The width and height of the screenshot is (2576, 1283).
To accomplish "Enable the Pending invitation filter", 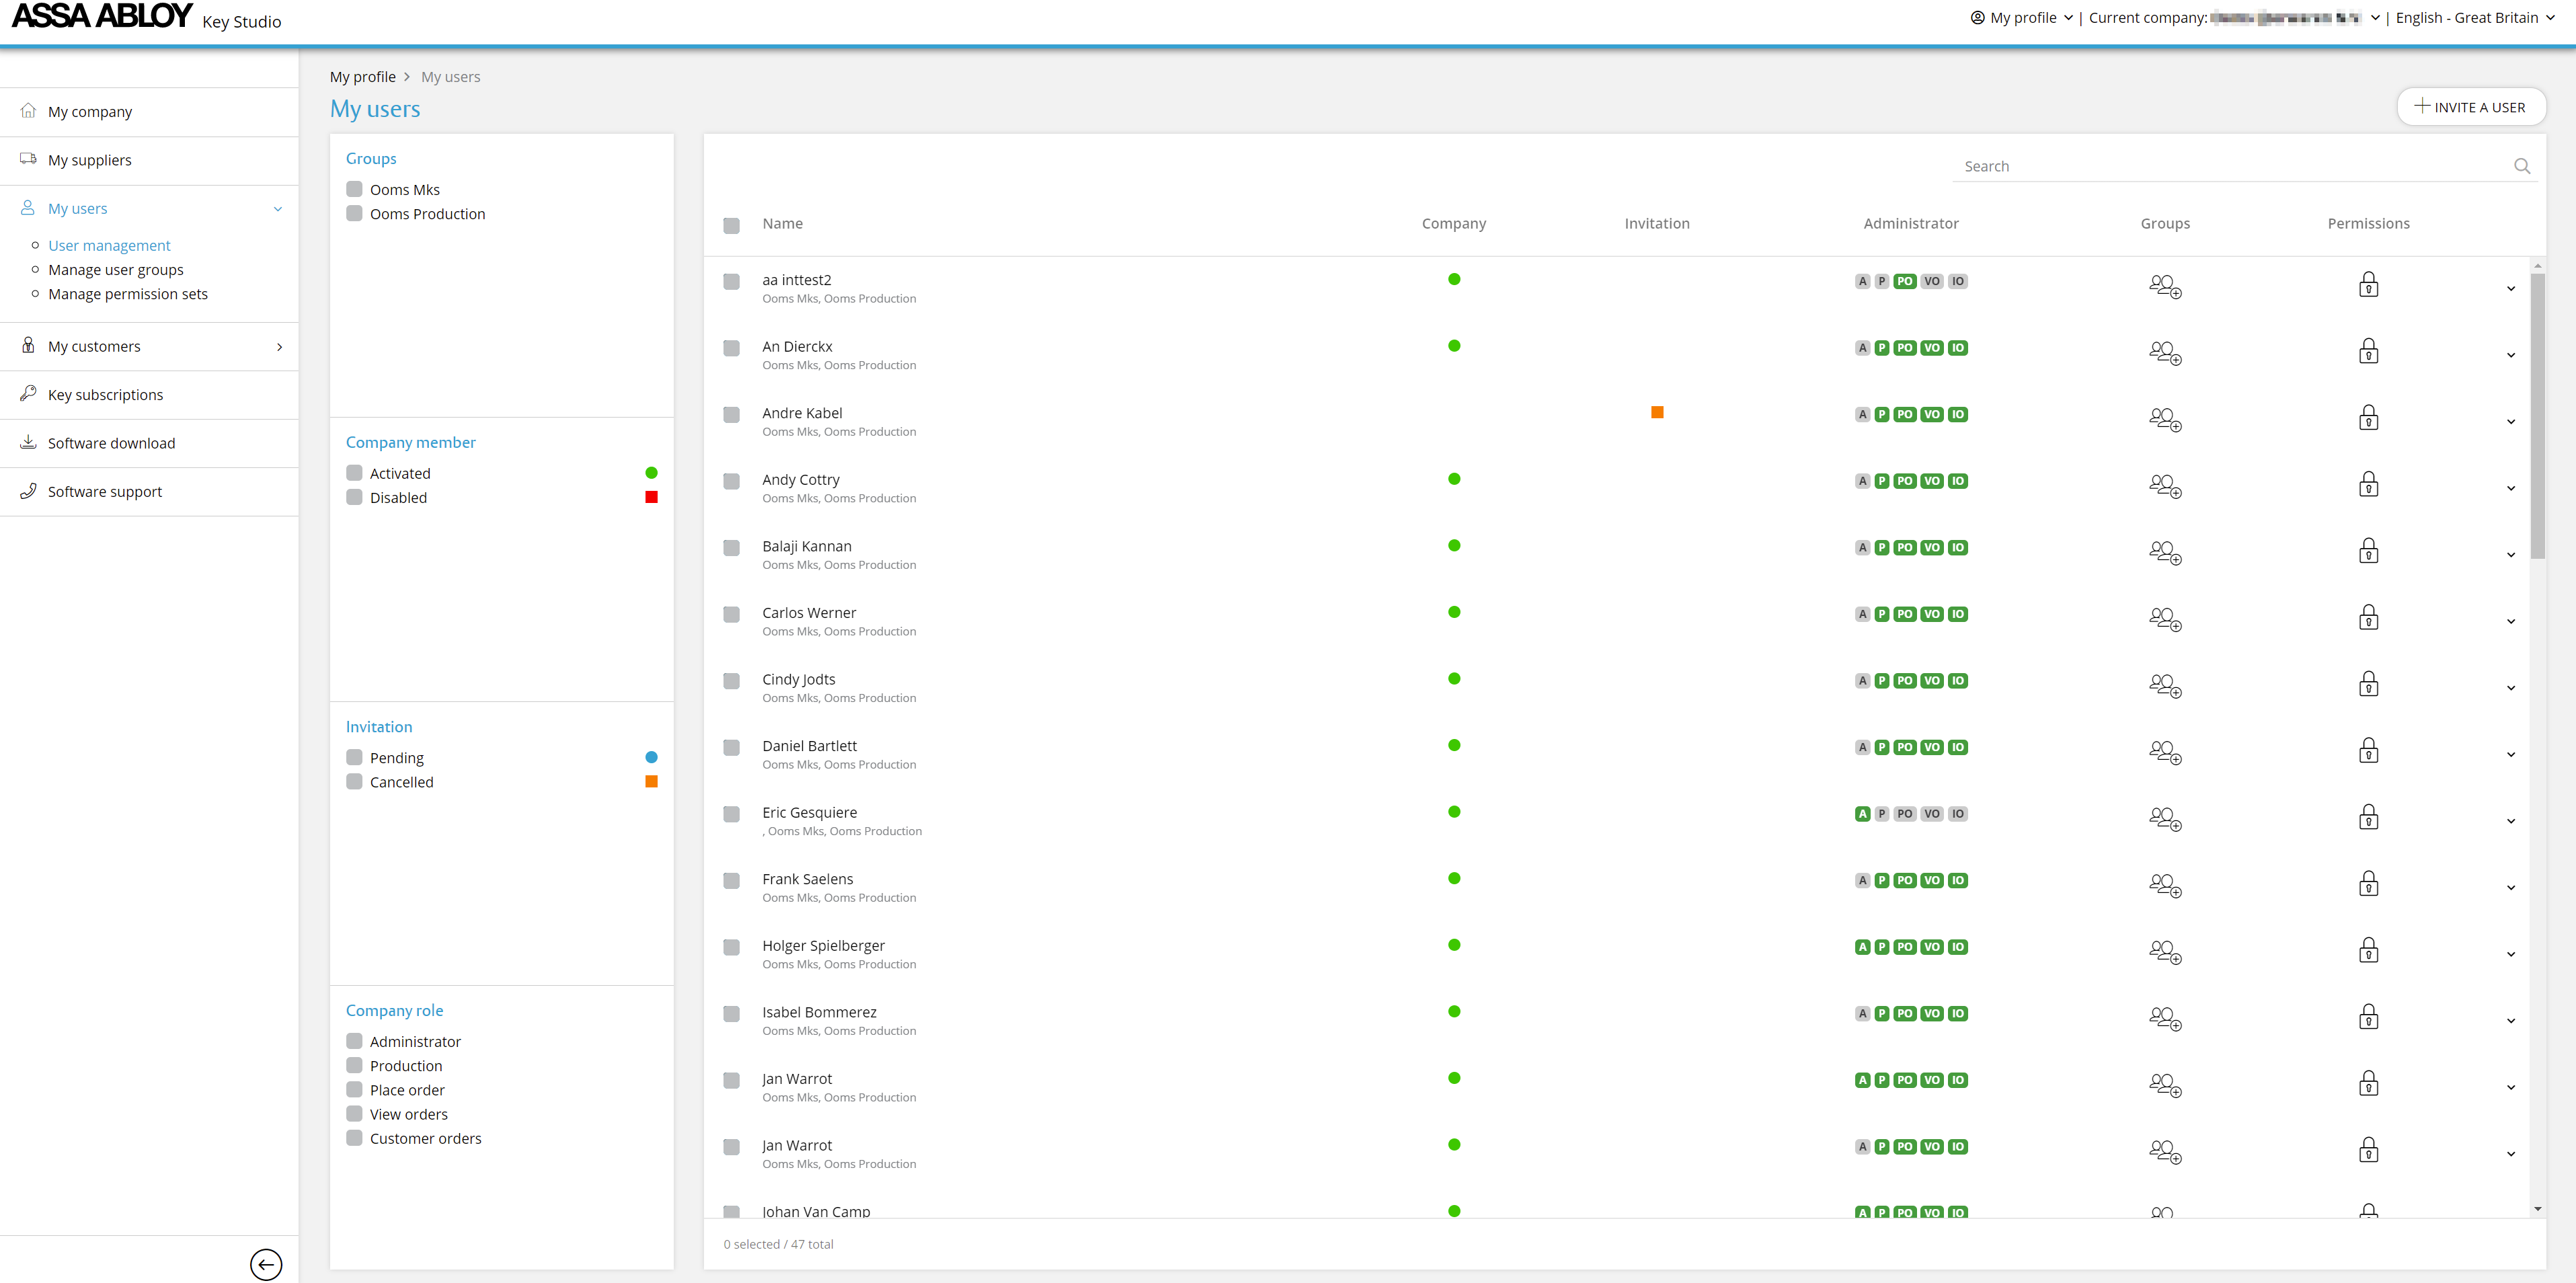I will (354, 757).
